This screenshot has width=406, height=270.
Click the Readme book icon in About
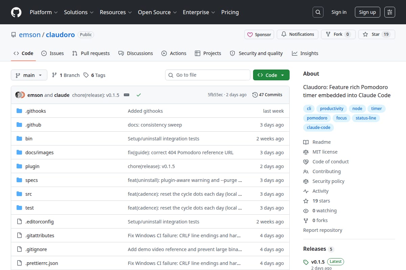[306, 142]
